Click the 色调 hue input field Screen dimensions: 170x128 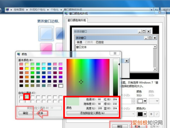coord(100,99)
